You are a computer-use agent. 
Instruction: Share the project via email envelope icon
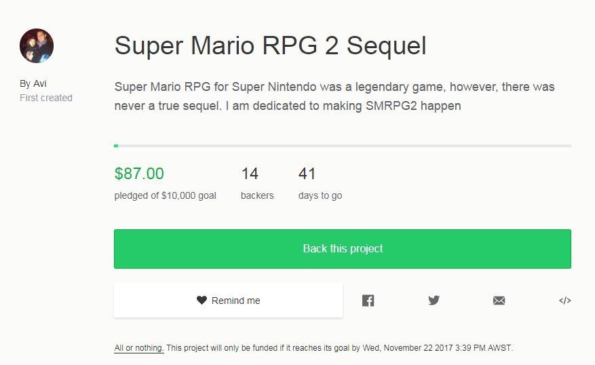coord(499,301)
